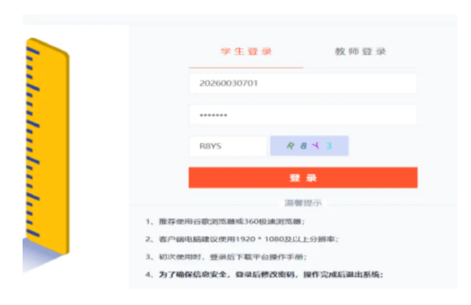This screenshot has height=305, width=471.
Task: Click tip 2 about 1920*1080 resolution
Action: point(242,239)
